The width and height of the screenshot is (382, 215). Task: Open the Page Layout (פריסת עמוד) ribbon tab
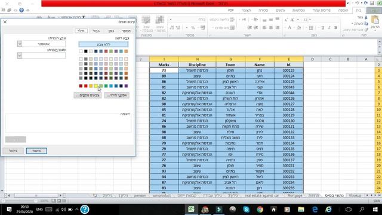click(321, 10)
